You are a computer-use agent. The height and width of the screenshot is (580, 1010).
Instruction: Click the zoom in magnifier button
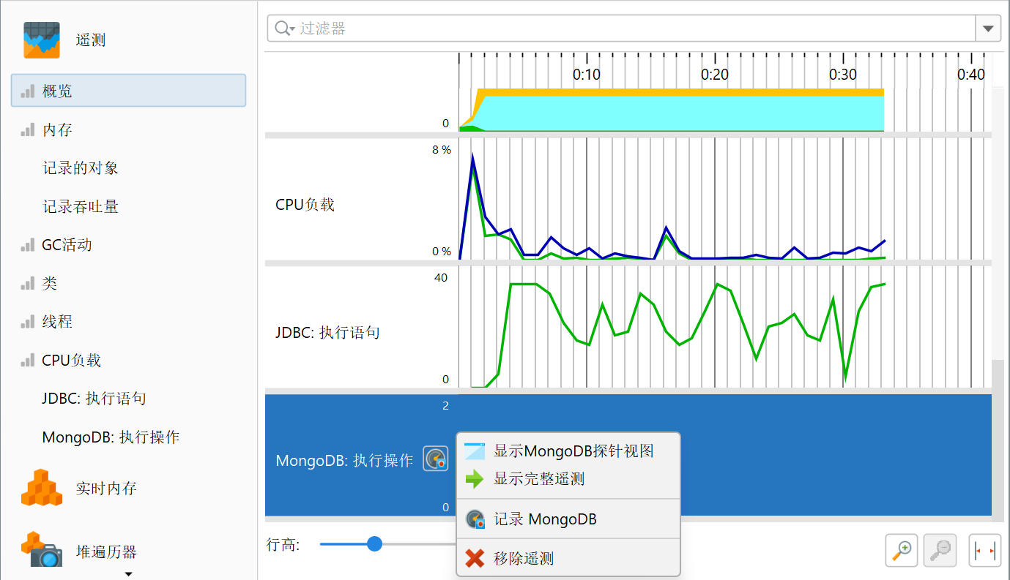[902, 550]
